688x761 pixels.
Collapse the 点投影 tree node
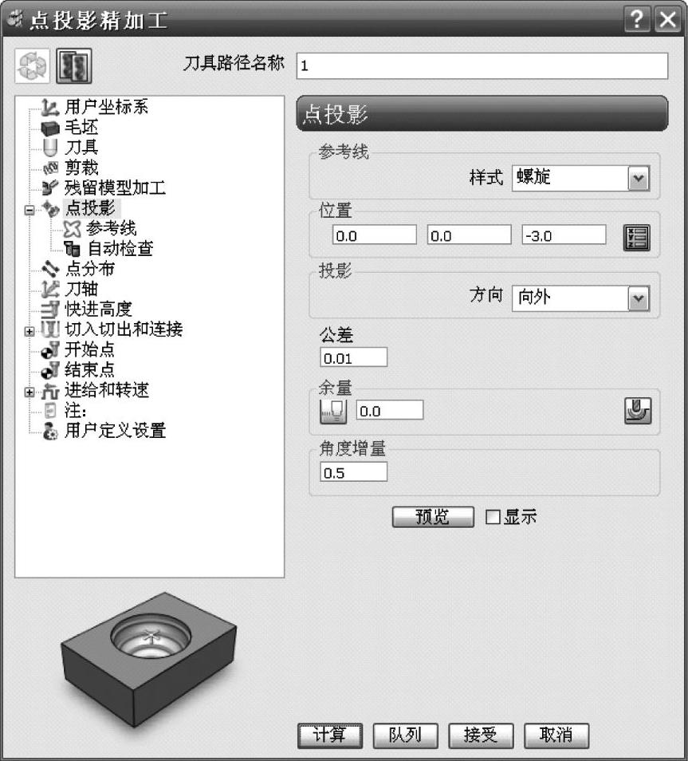click(x=29, y=210)
